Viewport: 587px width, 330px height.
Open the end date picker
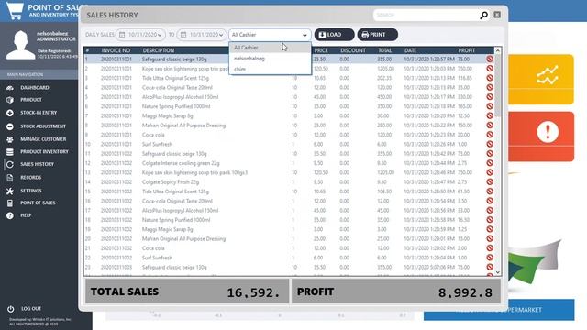point(202,35)
